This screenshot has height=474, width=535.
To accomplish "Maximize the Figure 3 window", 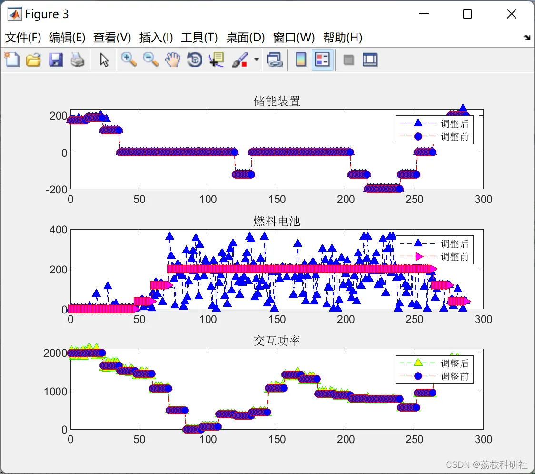I will (467, 14).
